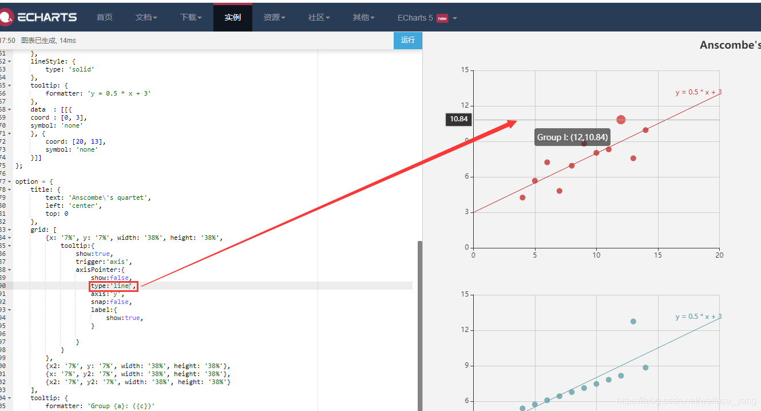Click the code line trigger:'axis'
The width and height of the screenshot is (761, 411).
(104, 262)
